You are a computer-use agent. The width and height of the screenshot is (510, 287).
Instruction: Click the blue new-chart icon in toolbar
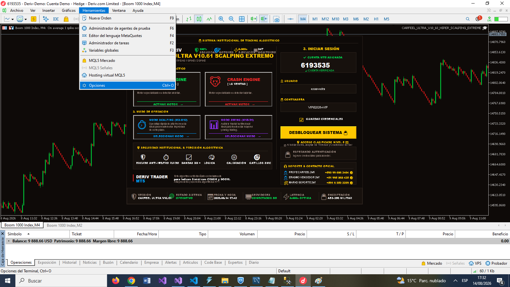7,19
